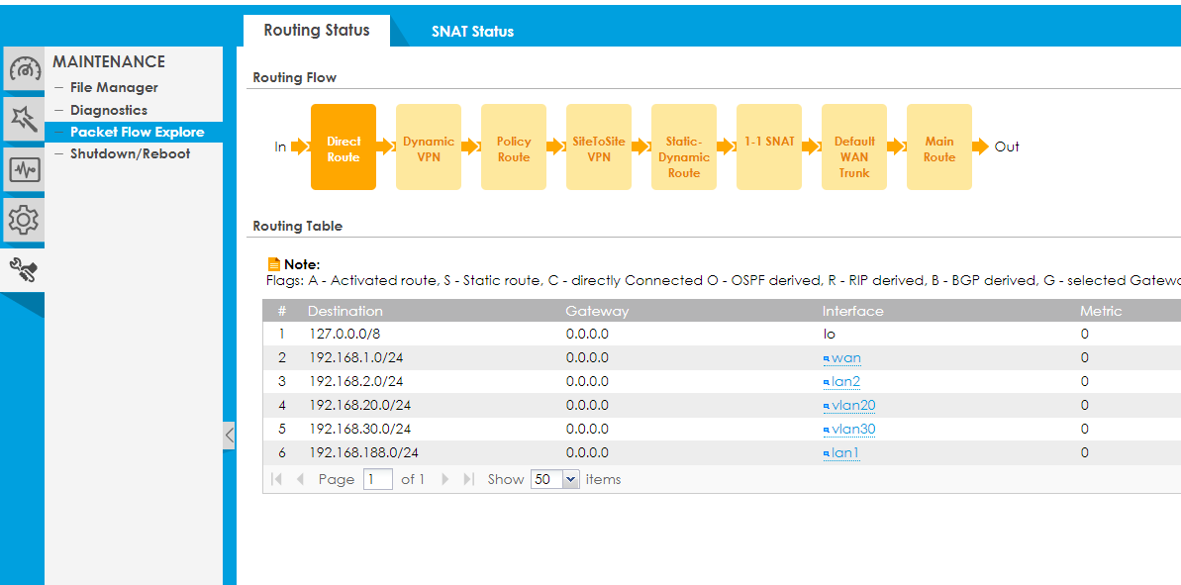Switch to the SNAT Status tab
This screenshot has height=585, width=1181.
tap(472, 32)
